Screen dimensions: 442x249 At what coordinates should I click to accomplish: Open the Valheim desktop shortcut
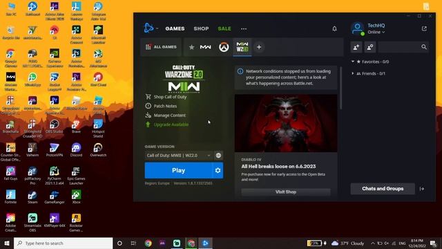click(32, 150)
